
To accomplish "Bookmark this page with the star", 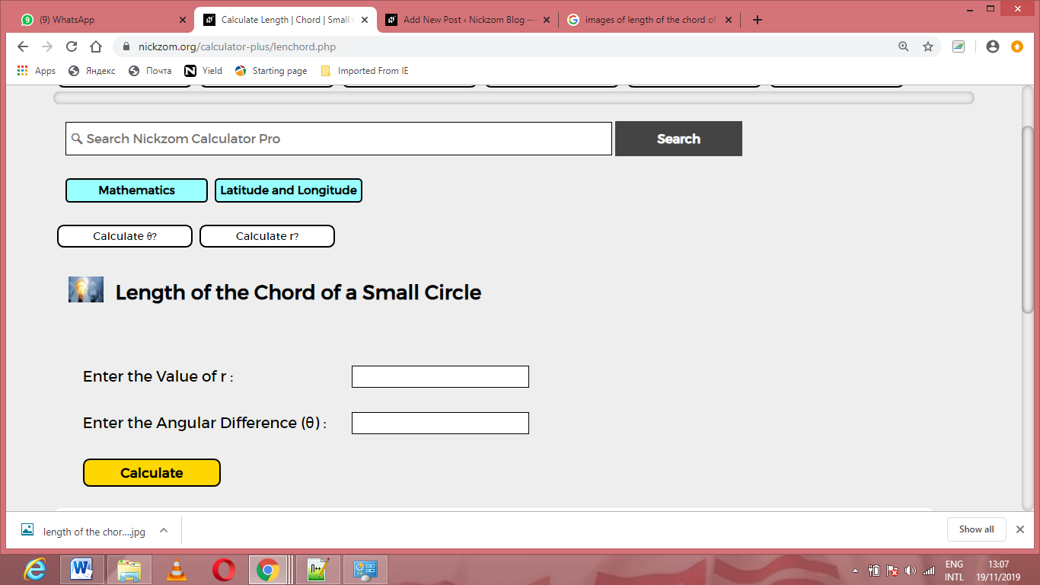I will tap(928, 46).
